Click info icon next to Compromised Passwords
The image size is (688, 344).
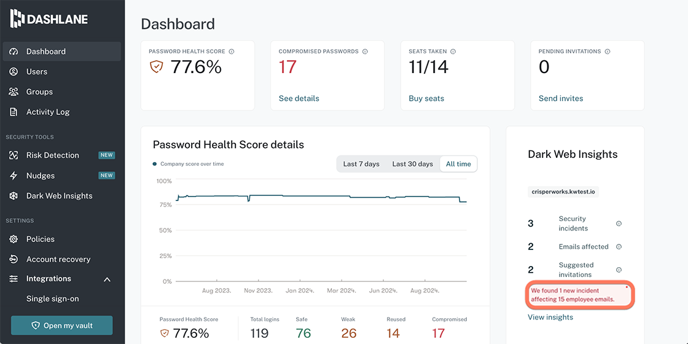tap(365, 52)
